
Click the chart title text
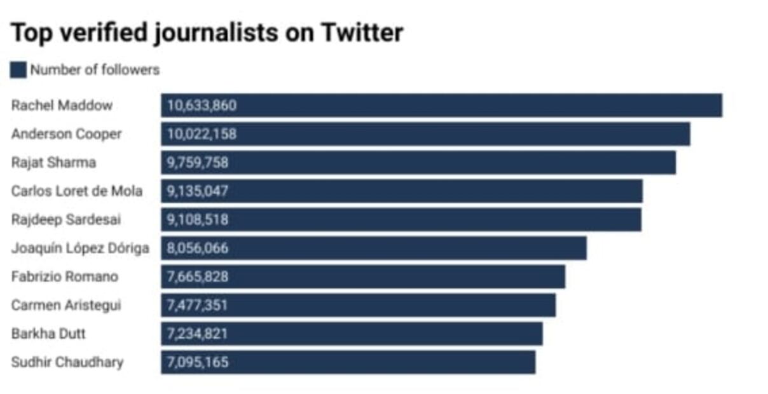tap(207, 32)
